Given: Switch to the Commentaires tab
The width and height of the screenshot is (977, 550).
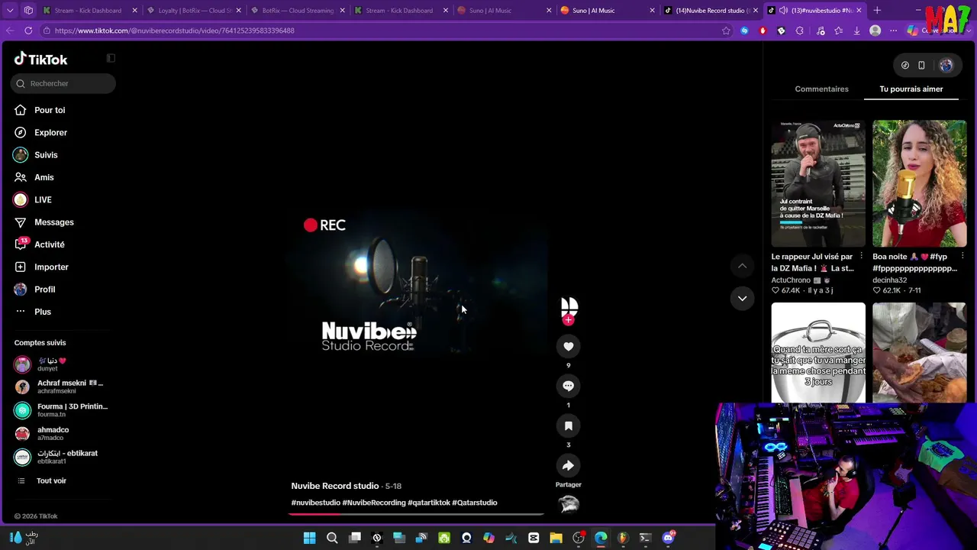Looking at the screenshot, I should pos(821,89).
